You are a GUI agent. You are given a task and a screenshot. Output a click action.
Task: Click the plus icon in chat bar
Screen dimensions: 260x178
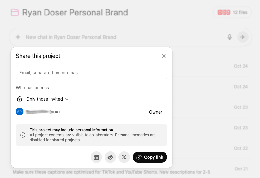pos(18,37)
